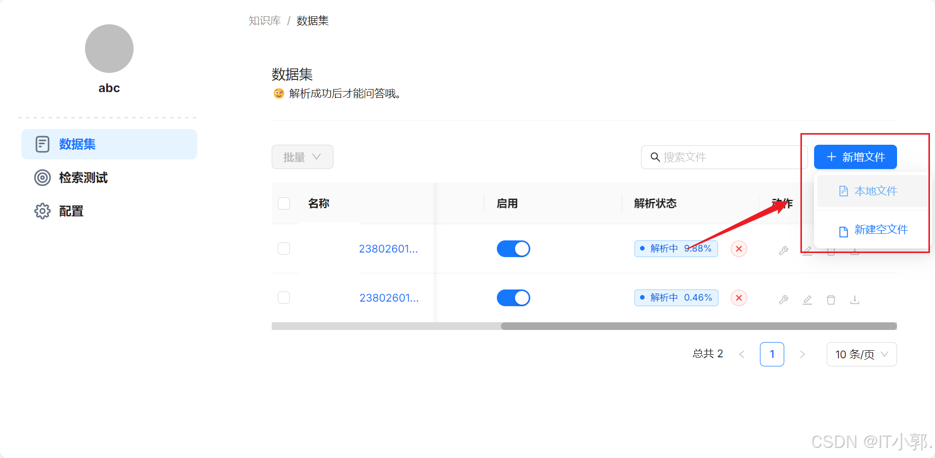Image resolution: width=935 pixels, height=458 pixels.
Task: Turn off the second file's enable switch
Action: (513, 298)
